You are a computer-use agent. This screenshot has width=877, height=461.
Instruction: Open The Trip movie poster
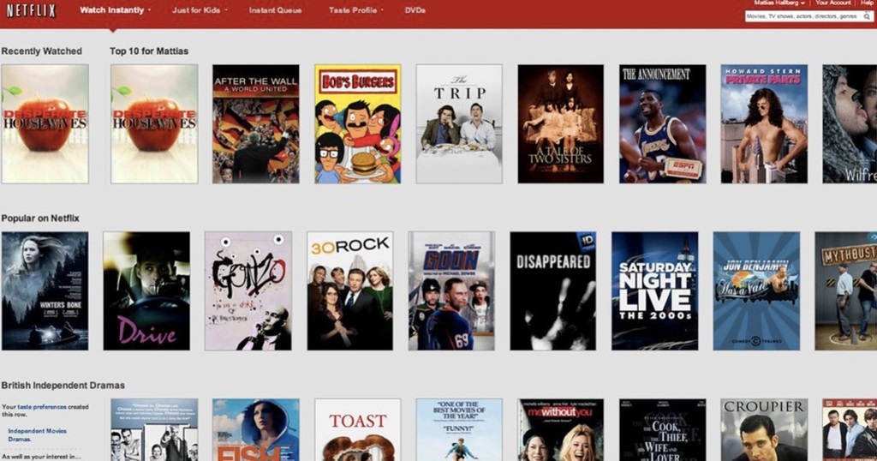coord(459,124)
